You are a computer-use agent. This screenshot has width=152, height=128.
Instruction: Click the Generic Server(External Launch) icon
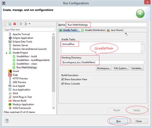(x=10, y=49)
